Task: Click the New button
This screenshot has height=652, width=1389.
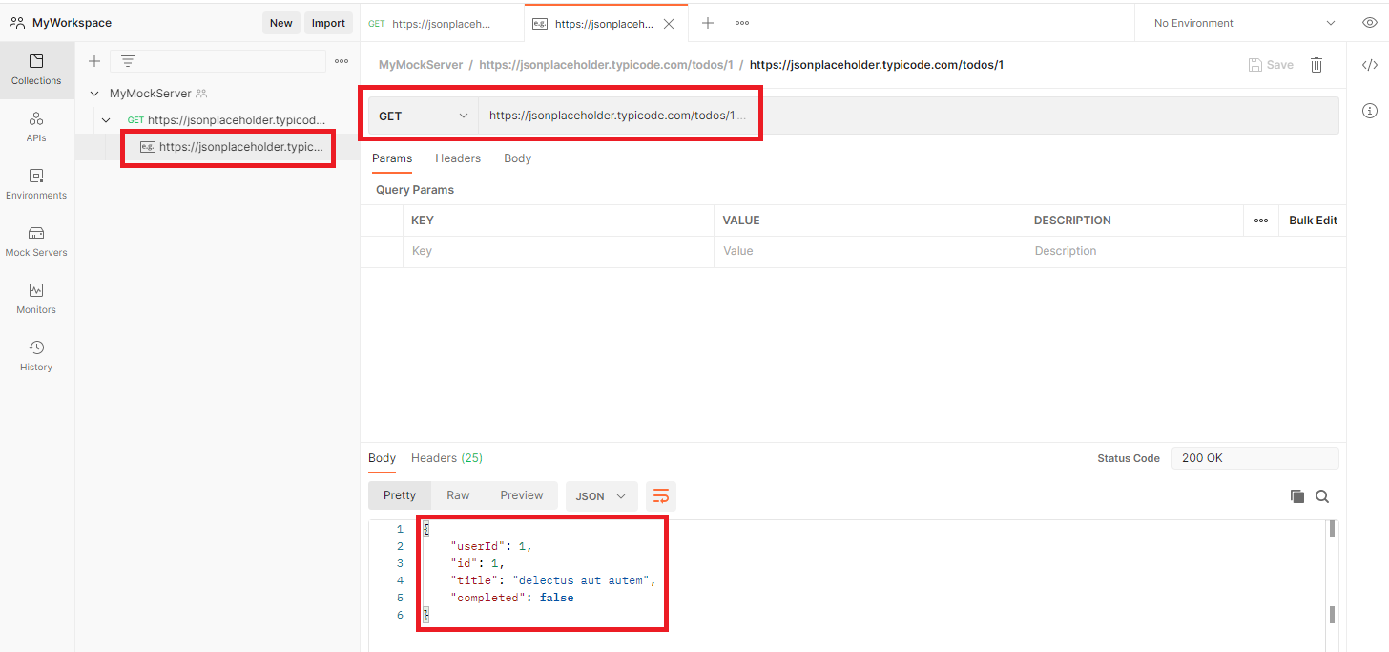Action: click(281, 23)
